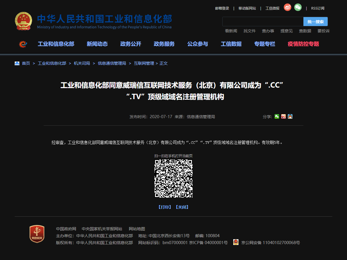347x260 pixels.
Task: Click the 统一搜索 button
Action: pyautogui.click(x=316, y=22)
